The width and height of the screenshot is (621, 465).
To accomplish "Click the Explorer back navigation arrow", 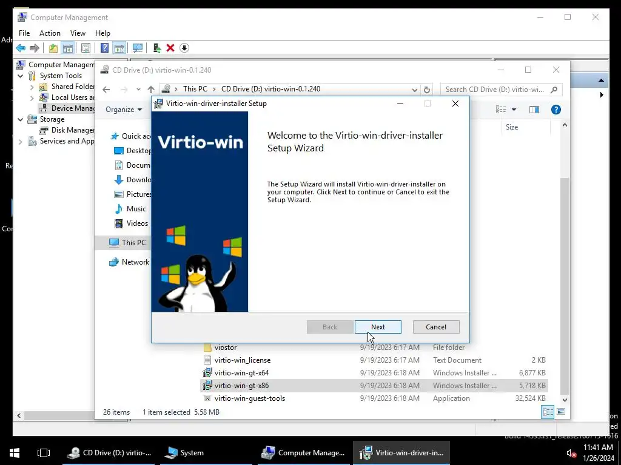I will pos(106,90).
